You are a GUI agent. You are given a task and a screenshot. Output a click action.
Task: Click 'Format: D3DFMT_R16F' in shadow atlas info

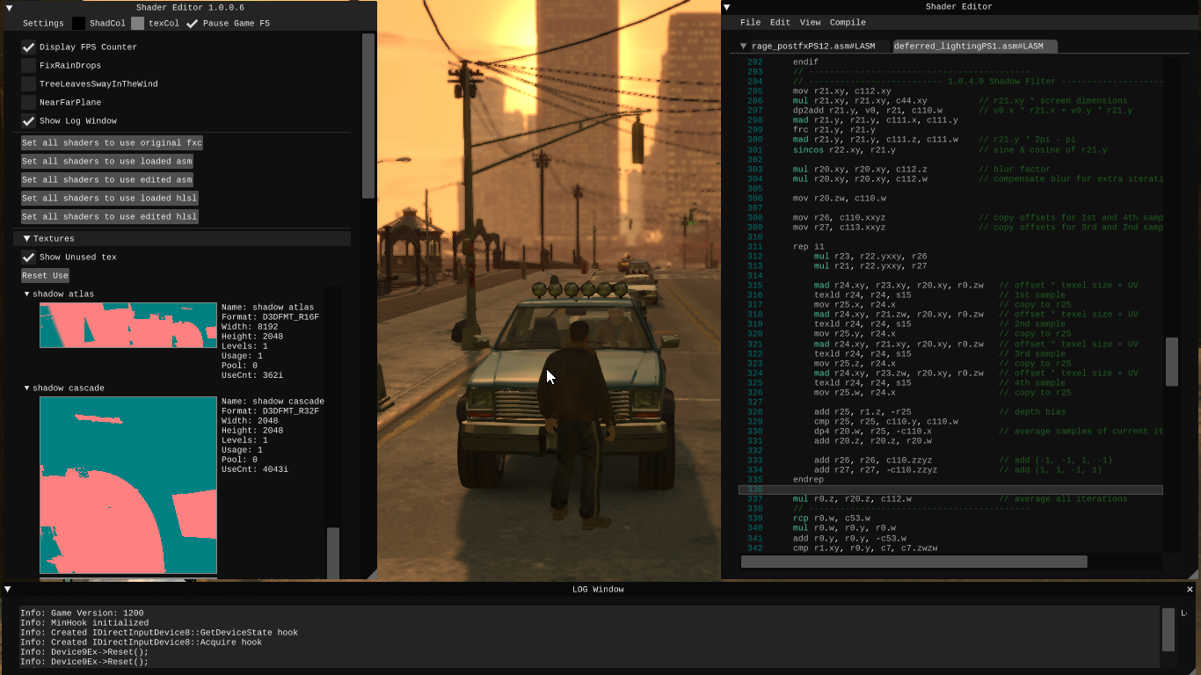(x=270, y=317)
